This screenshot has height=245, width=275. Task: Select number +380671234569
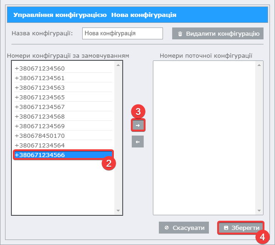63,126
